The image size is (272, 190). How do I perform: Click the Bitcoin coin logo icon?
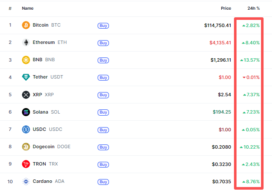[26, 25]
